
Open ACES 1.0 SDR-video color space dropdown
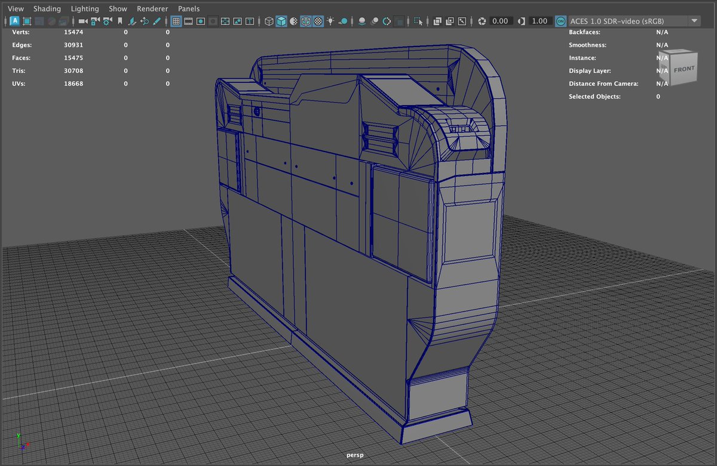[634, 21]
